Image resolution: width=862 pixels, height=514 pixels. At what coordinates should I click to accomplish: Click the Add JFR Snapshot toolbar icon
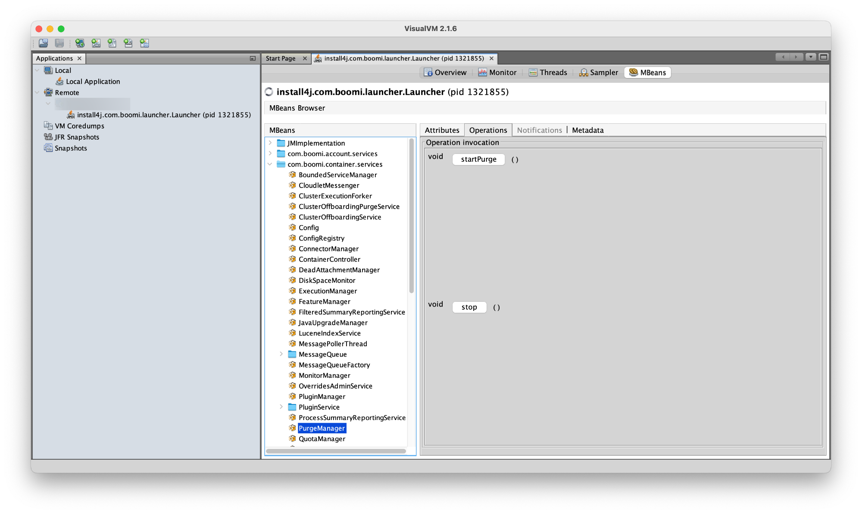[128, 43]
